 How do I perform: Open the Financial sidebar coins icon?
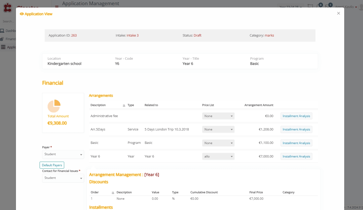2,39
